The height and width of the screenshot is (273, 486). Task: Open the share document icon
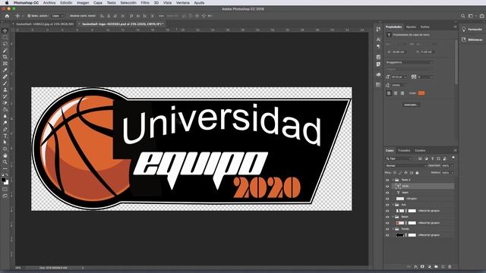481,16
